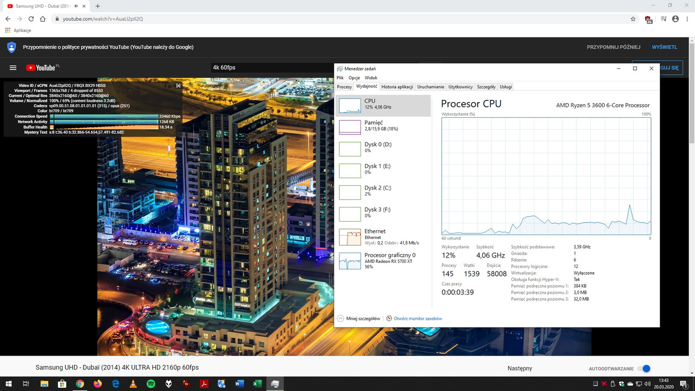Open File Explorer from the taskbar

point(44,384)
